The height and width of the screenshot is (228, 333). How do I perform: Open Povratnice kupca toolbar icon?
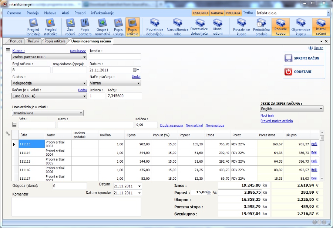pyautogui.click(x=241, y=27)
